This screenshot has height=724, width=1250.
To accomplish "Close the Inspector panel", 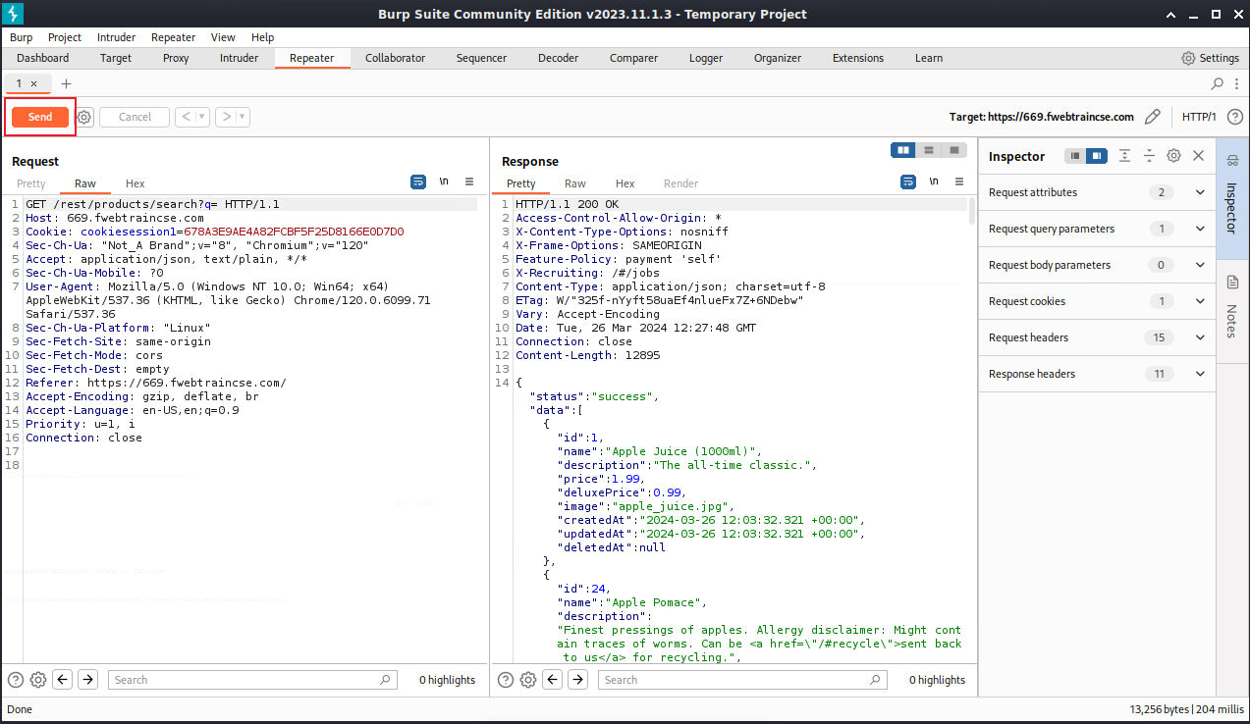I will 1198,156.
